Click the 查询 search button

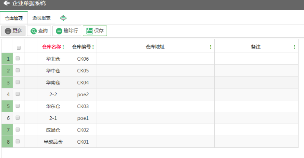pyautogui.click(x=39, y=31)
